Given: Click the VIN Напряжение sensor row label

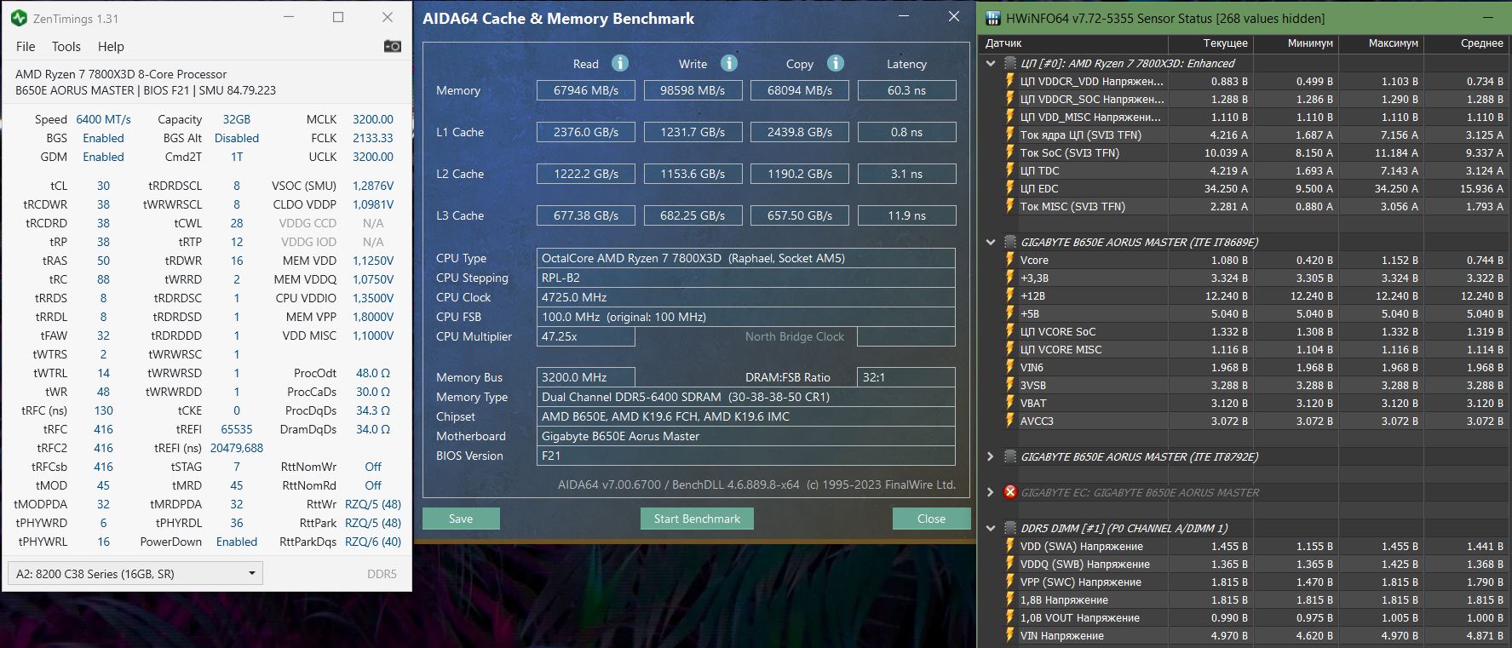Looking at the screenshot, I should [1062, 635].
